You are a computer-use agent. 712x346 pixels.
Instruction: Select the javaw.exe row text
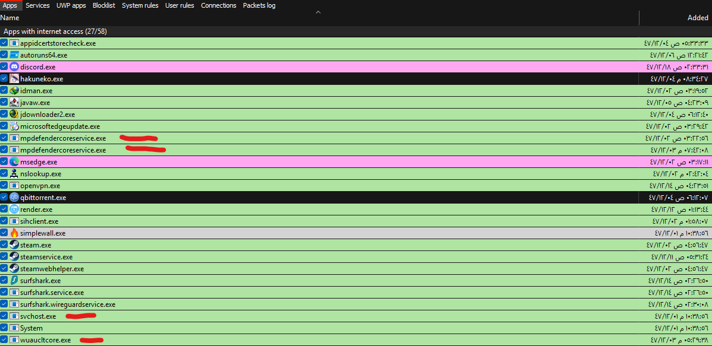[x=35, y=103]
